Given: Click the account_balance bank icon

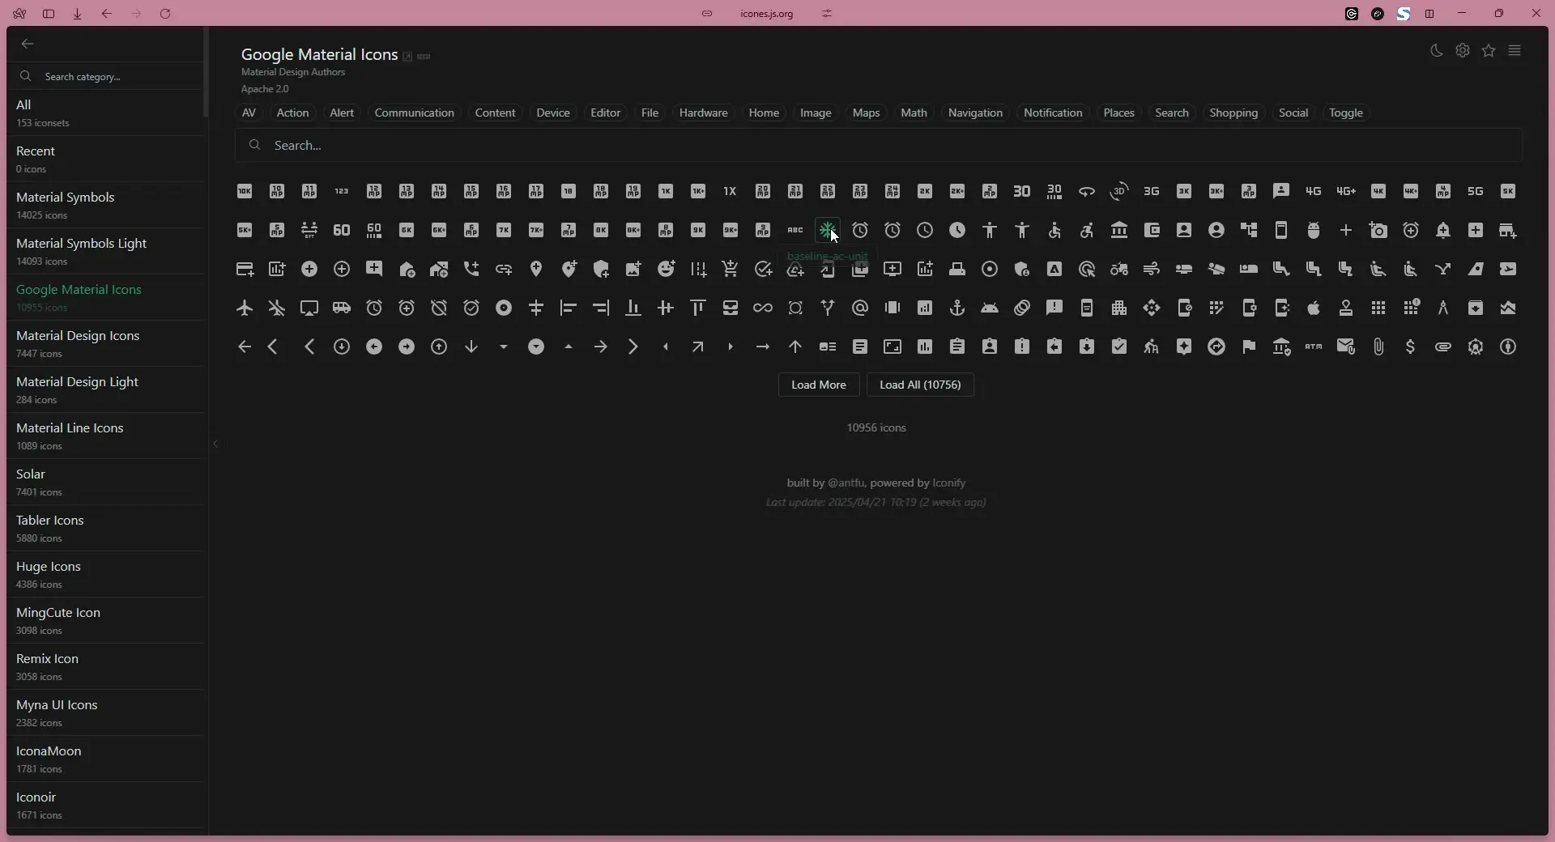Looking at the screenshot, I should [x=1121, y=231].
